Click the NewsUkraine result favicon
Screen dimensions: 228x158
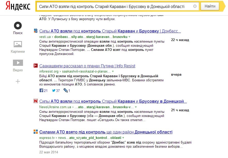(x=36, y=101)
